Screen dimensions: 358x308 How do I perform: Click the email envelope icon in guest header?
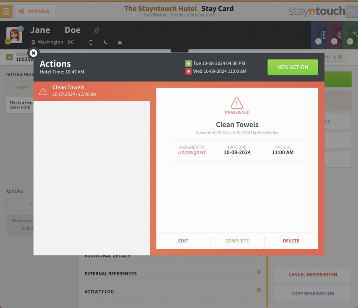pos(119,43)
